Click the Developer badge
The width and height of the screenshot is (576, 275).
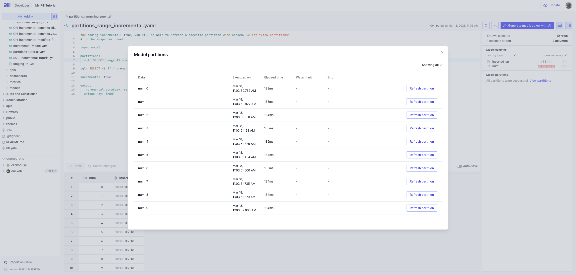point(22,5)
